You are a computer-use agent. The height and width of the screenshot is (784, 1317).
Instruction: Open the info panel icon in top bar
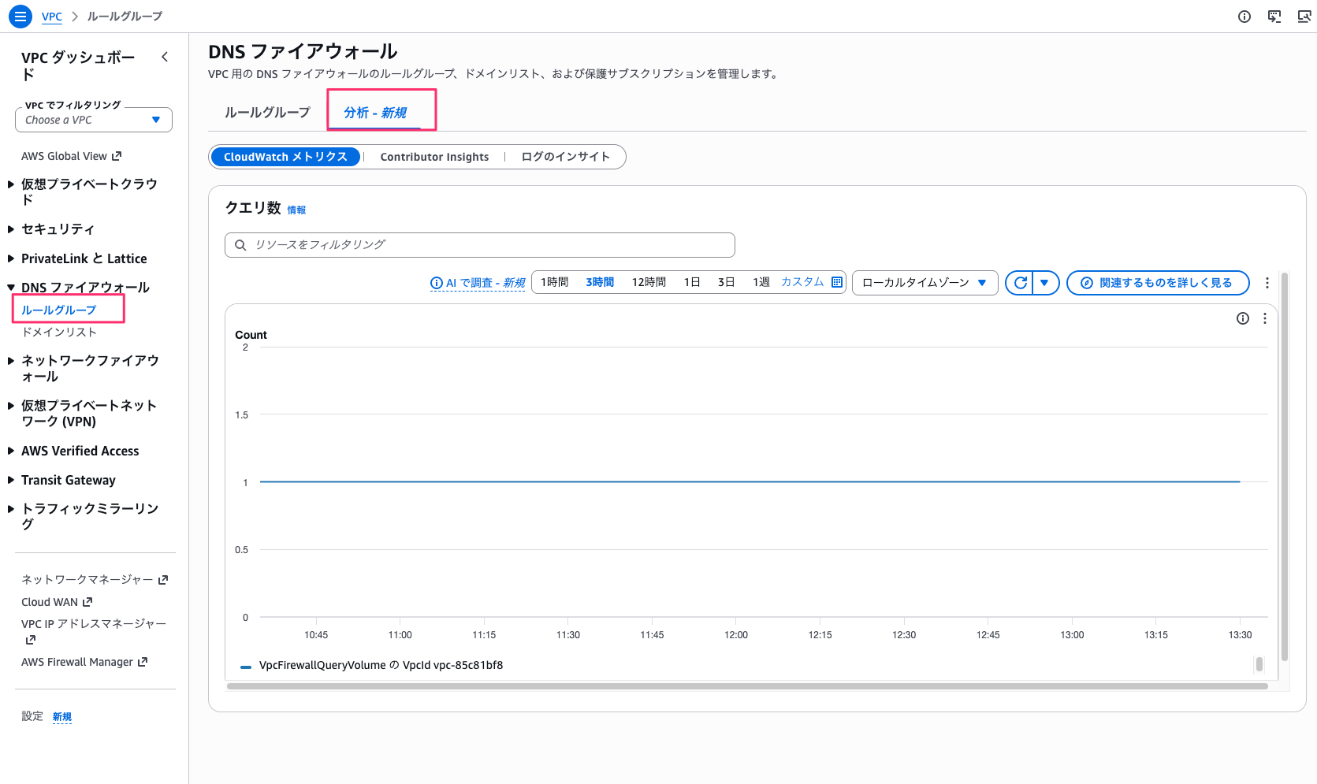tap(1244, 17)
